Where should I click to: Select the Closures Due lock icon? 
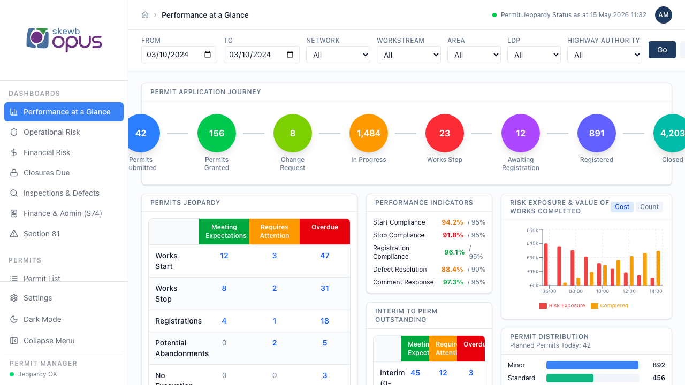tap(14, 173)
